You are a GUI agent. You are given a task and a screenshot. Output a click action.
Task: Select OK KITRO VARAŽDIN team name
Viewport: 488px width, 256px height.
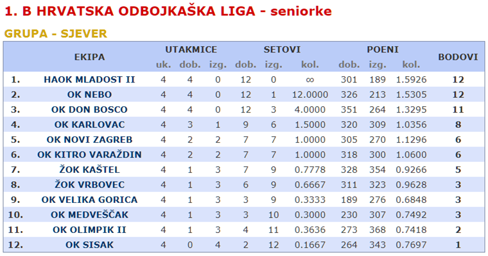coord(89,154)
